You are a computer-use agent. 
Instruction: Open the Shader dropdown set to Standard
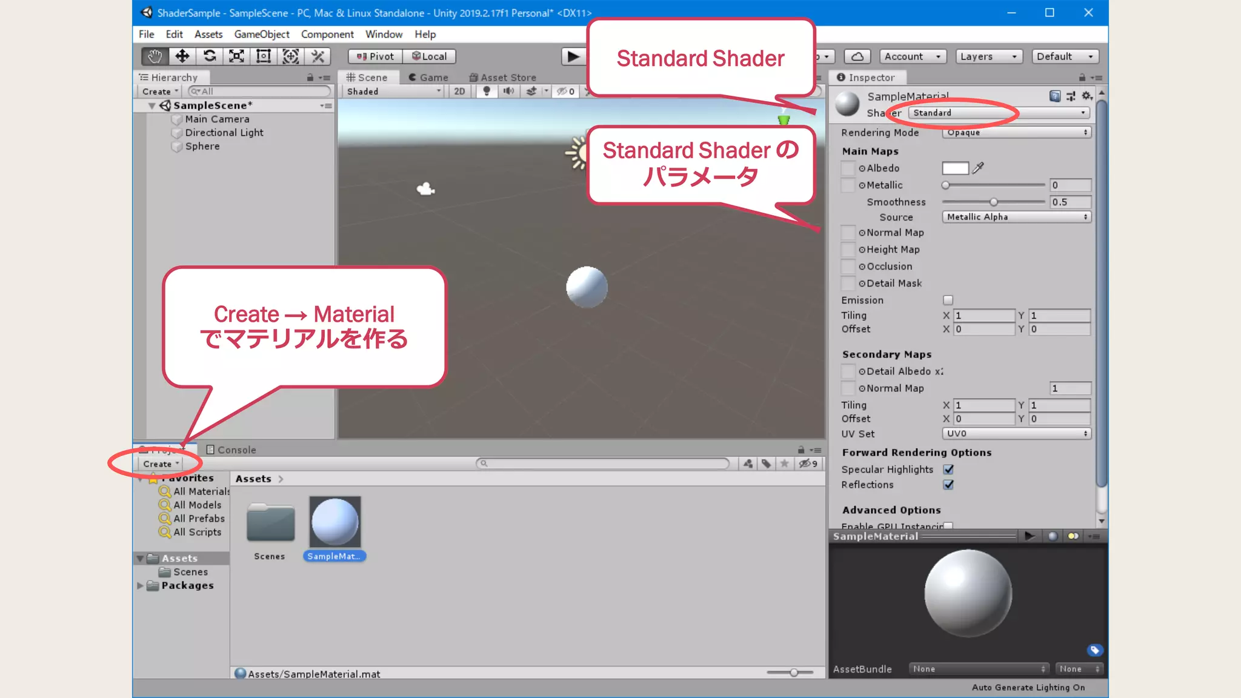(999, 113)
